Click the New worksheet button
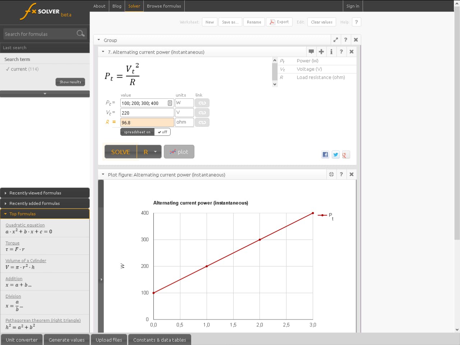The image size is (460, 345). [210, 22]
